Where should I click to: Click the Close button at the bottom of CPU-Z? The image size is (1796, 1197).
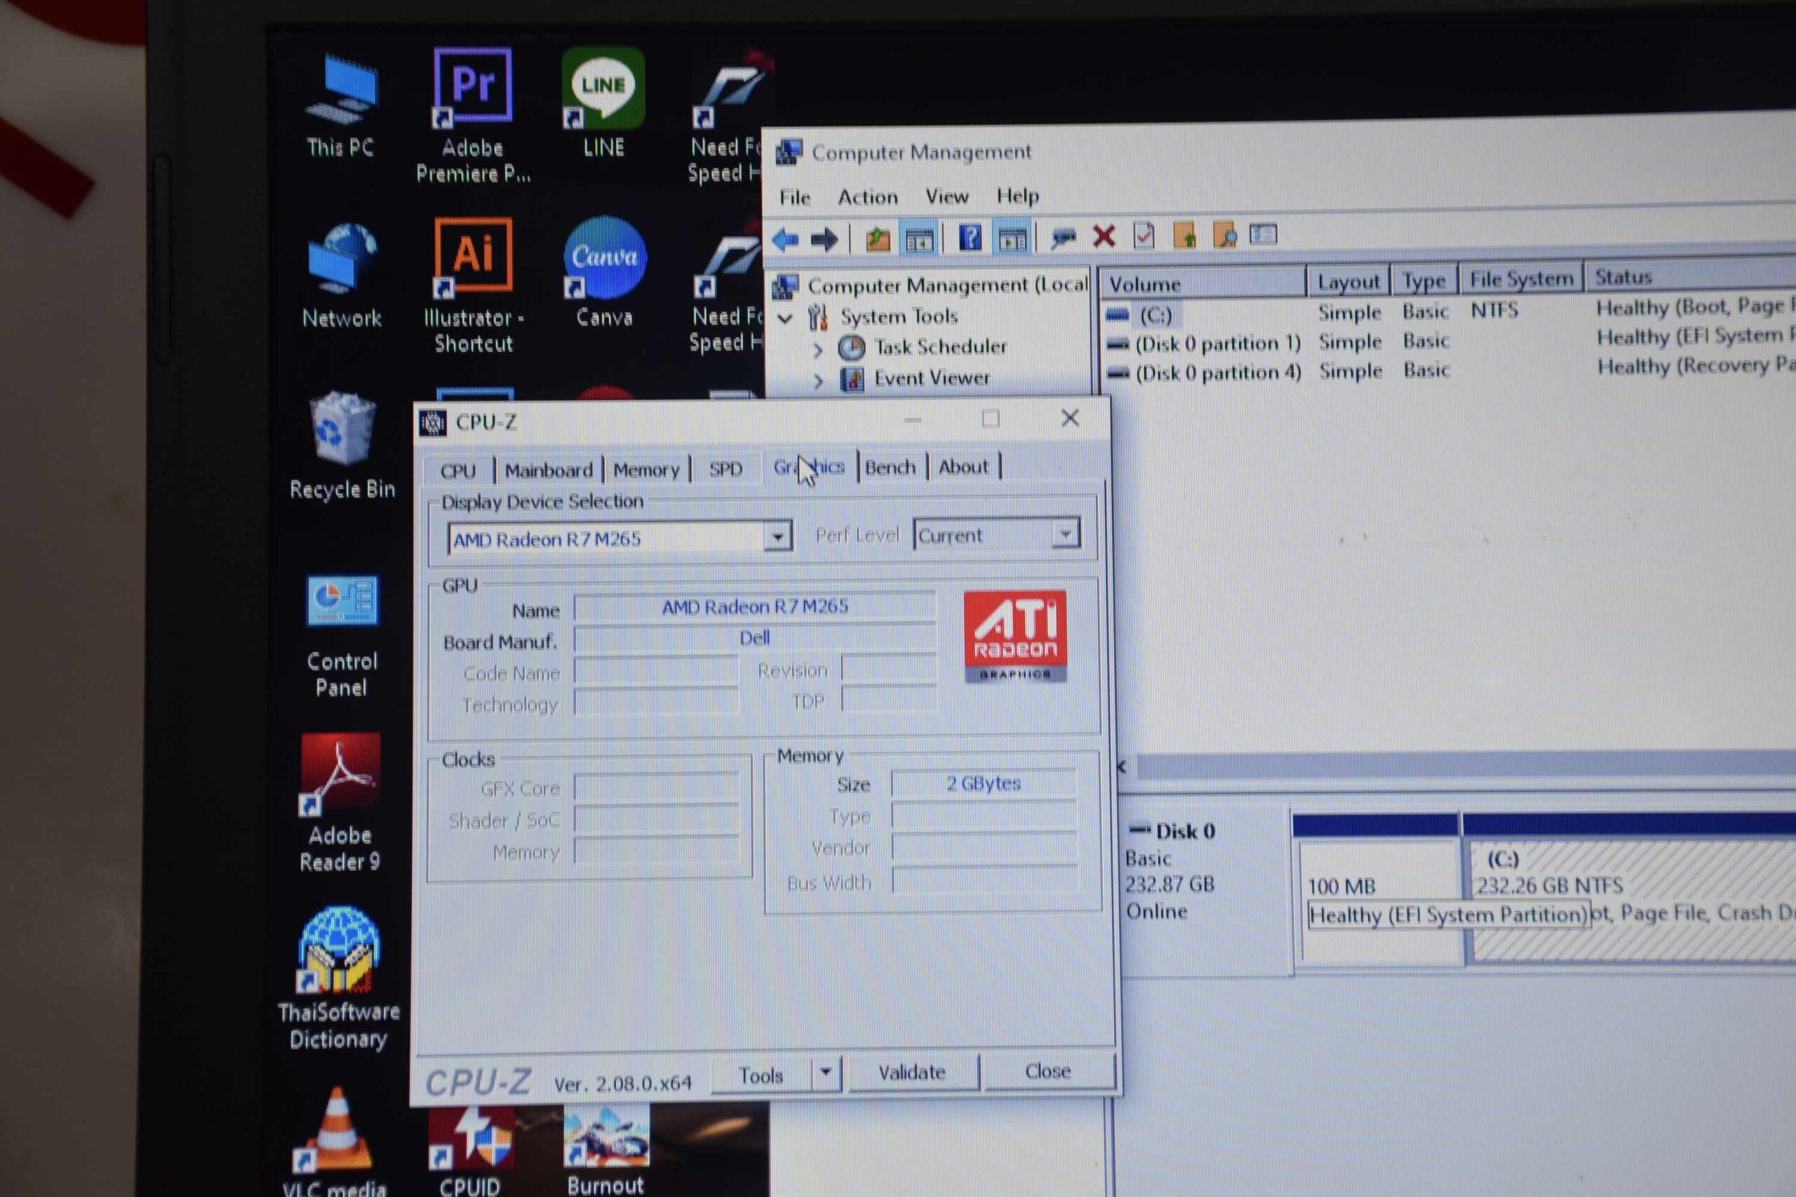tap(1047, 1071)
